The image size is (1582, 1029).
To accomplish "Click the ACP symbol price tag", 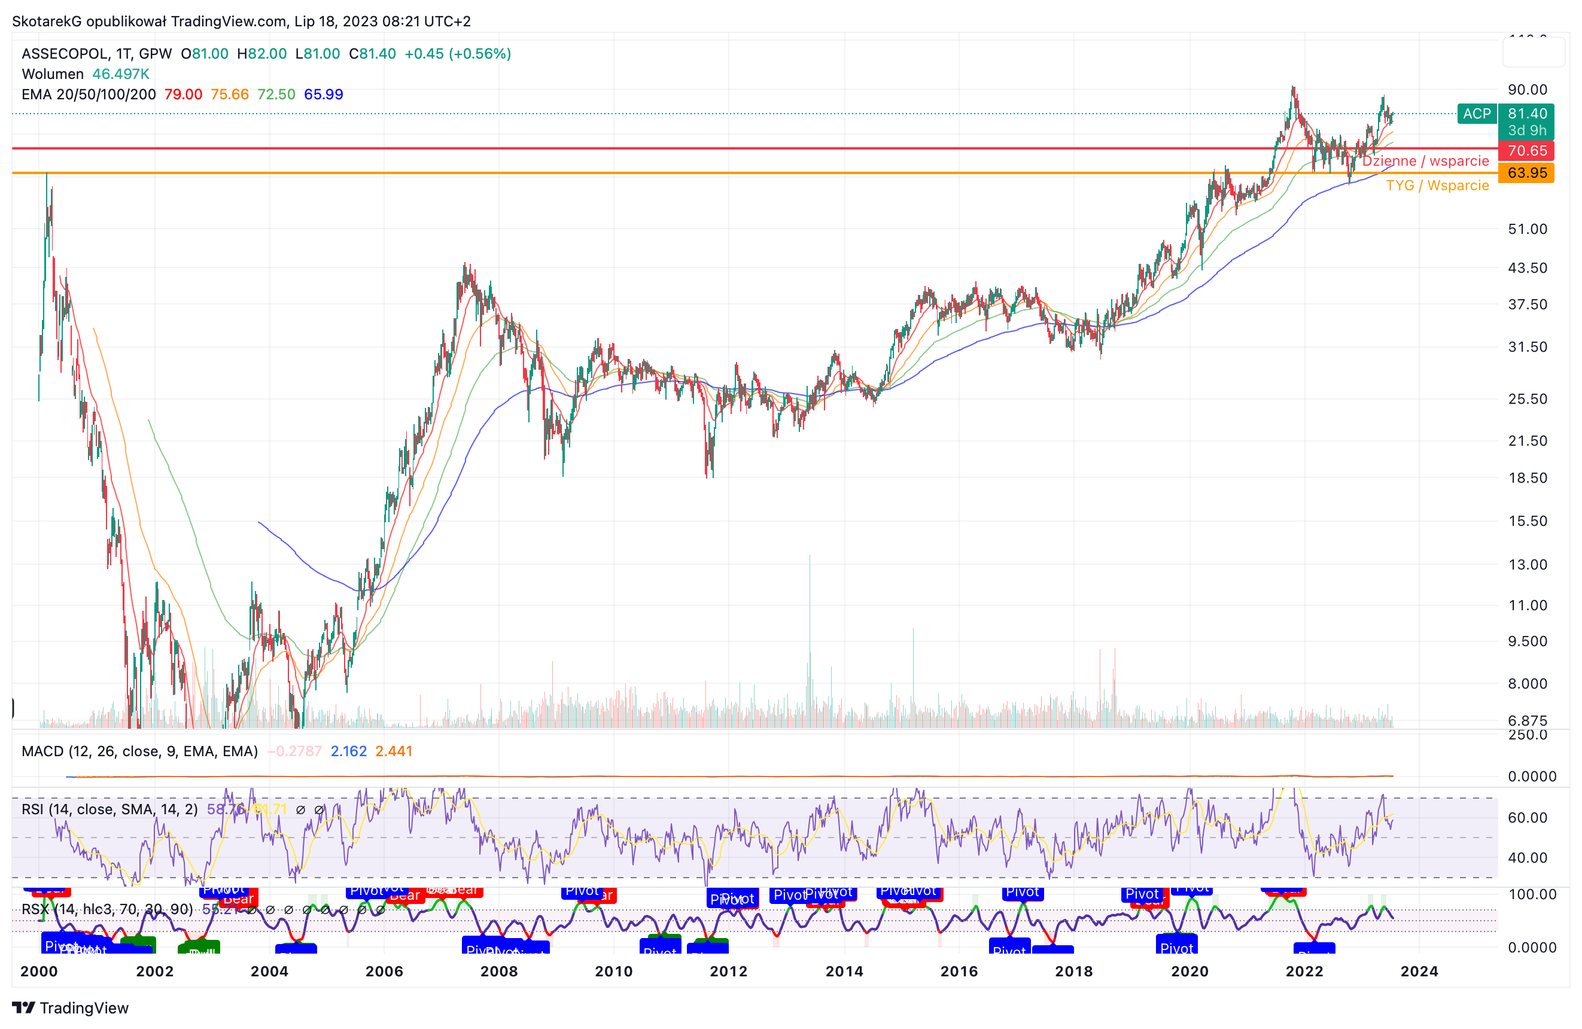I will point(1476,114).
